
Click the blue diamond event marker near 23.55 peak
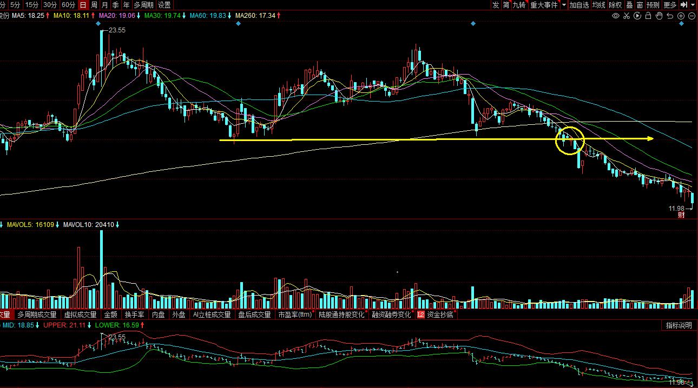pyautogui.click(x=98, y=24)
